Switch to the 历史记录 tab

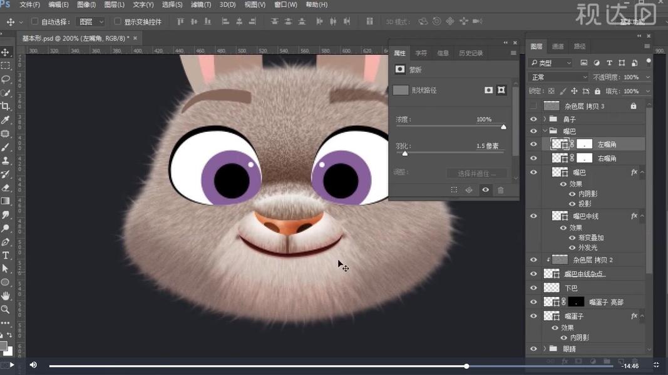471,53
